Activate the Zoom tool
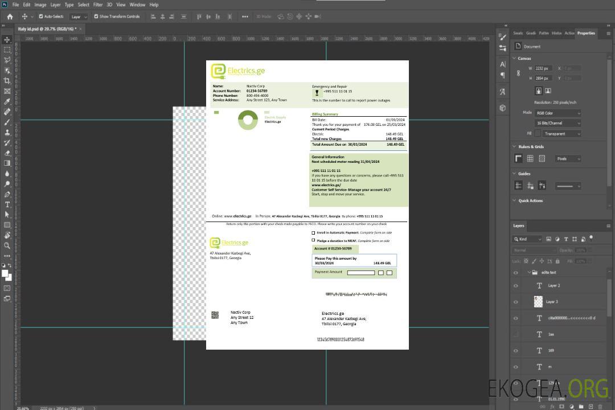 [x=7, y=246]
